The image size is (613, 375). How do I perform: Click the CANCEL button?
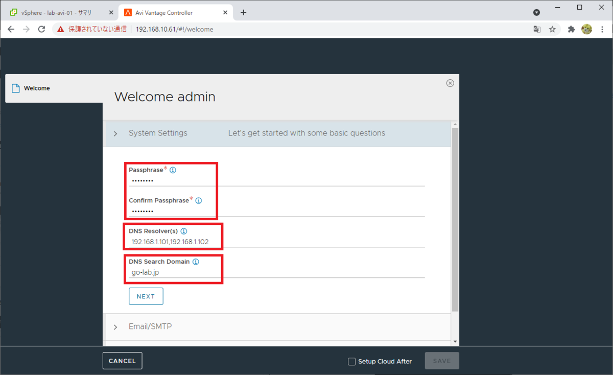coord(123,361)
